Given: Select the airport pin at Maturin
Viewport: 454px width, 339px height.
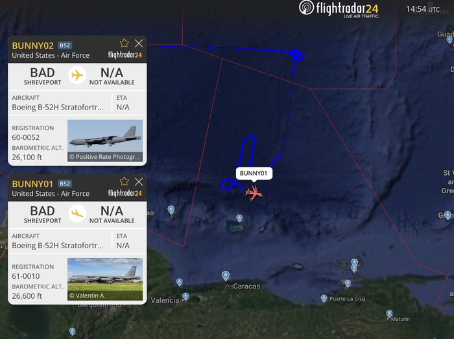Looking at the screenshot, I should point(389,314).
